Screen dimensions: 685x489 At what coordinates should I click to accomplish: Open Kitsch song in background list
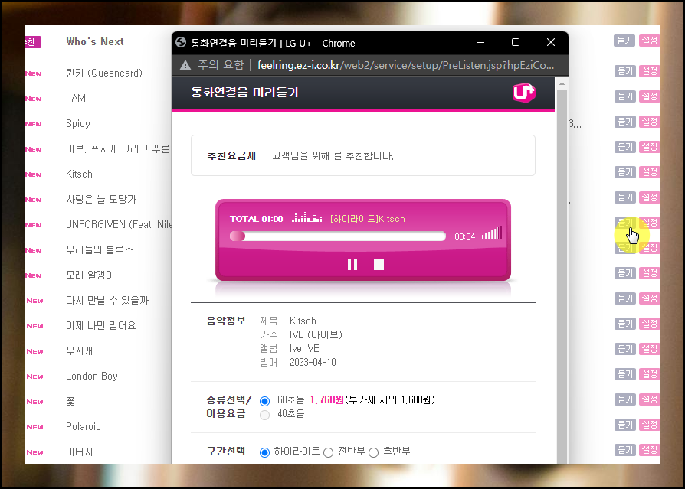[x=79, y=174]
